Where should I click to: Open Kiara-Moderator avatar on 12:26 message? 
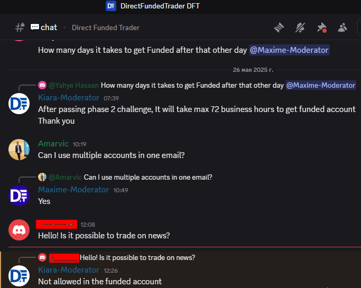19,276
